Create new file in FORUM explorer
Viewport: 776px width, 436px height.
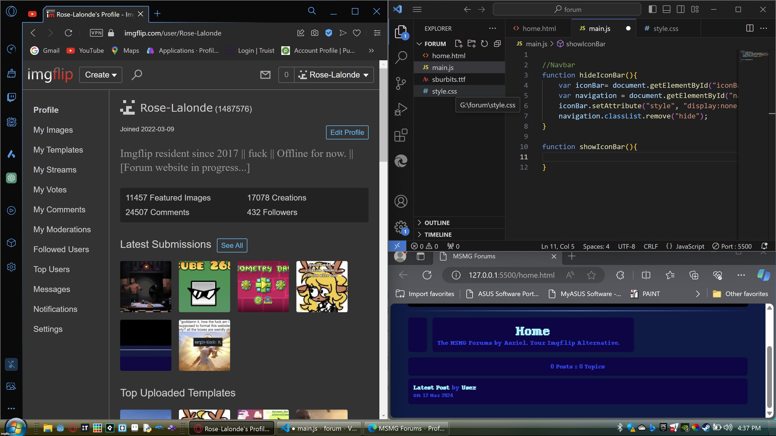(459, 44)
